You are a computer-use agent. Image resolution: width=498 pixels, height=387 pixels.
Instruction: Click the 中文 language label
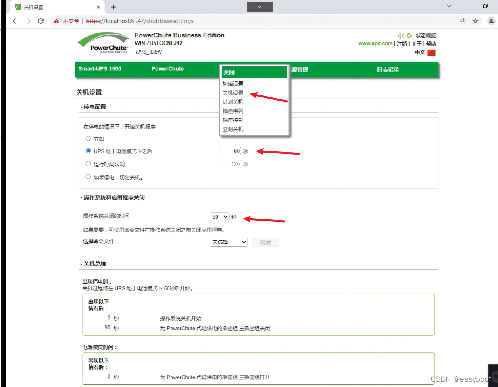(420, 52)
